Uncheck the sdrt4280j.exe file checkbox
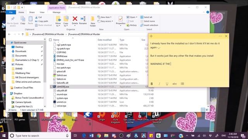248x139 pixels. (52, 86)
